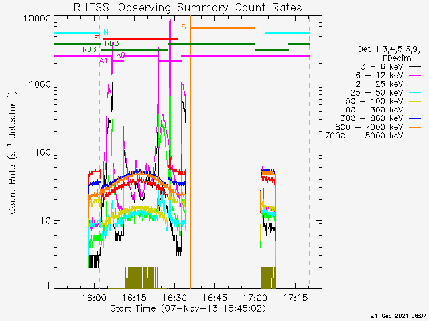Click the plot title 'RHESSI Observing Summary Count Rates'

coord(188,7)
